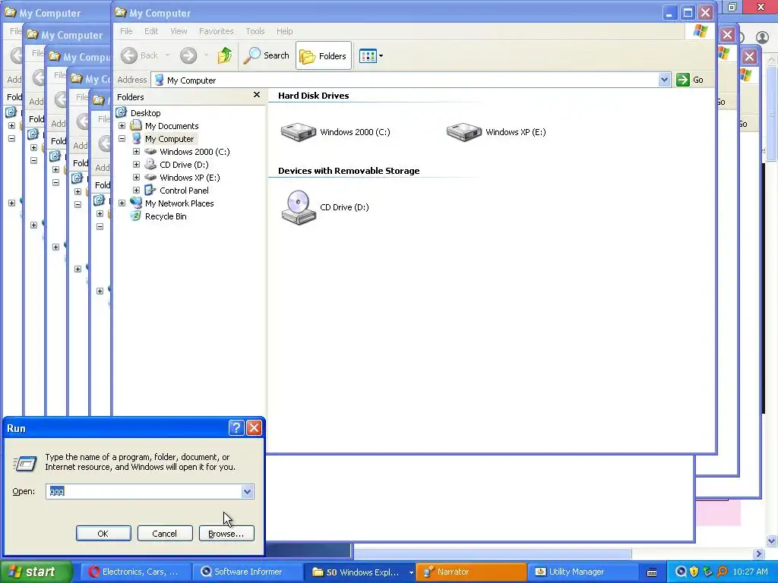Image resolution: width=778 pixels, height=583 pixels.
Task: Open the Favorites menu
Action: pos(217,31)
